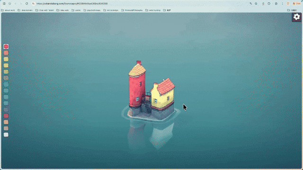Image resolution: width=303 pixels, height=170 pixels.
Task: Open the "web hunting" bookmark folder
Action: [153, 10]
